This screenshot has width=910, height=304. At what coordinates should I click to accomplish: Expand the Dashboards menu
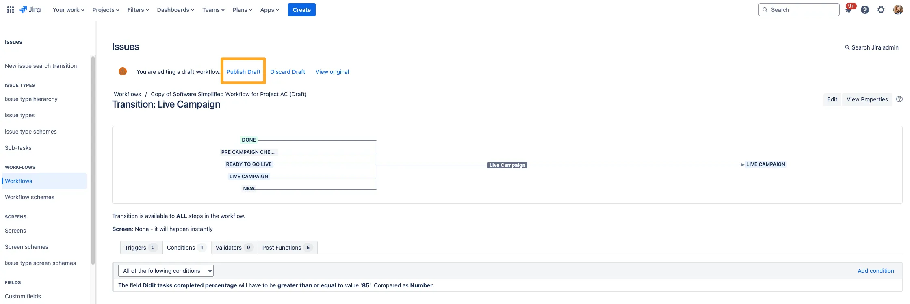coord(175,10)
